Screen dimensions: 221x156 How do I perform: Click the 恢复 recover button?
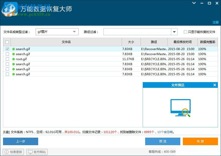(200, 141)
